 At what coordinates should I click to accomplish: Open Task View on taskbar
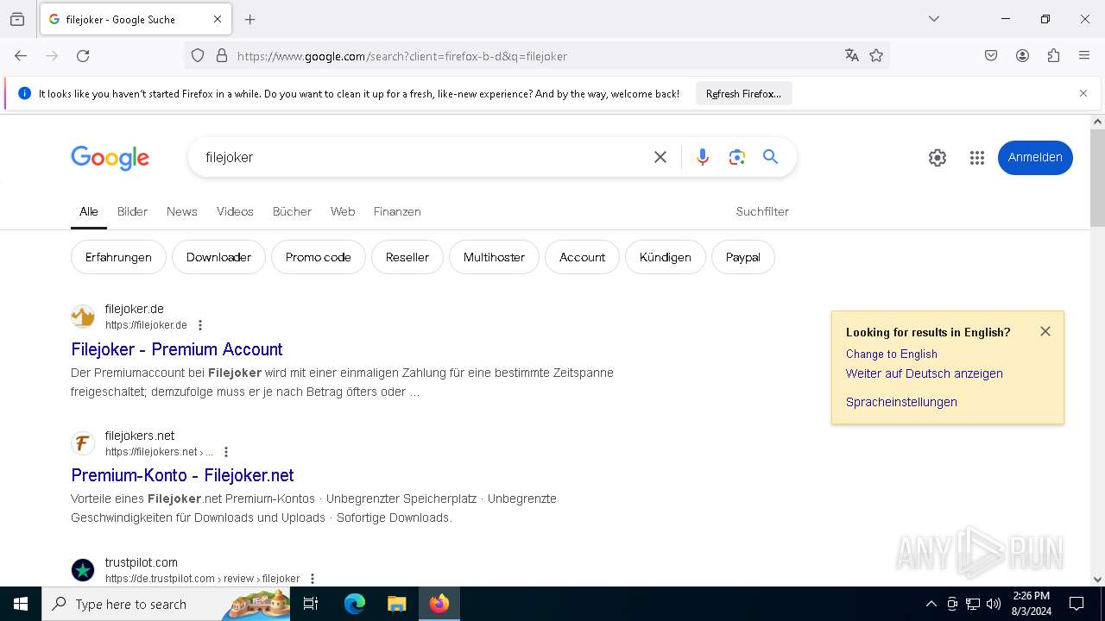(312, 604)
